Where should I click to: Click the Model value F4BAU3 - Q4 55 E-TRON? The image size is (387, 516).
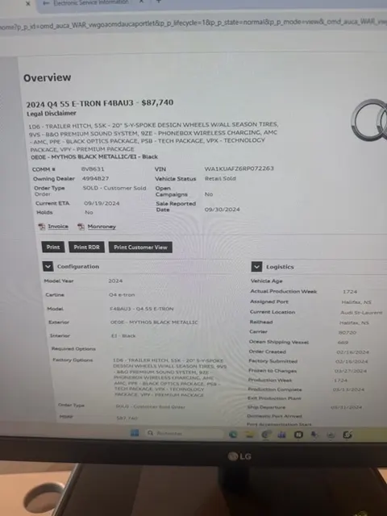[142, 309]
